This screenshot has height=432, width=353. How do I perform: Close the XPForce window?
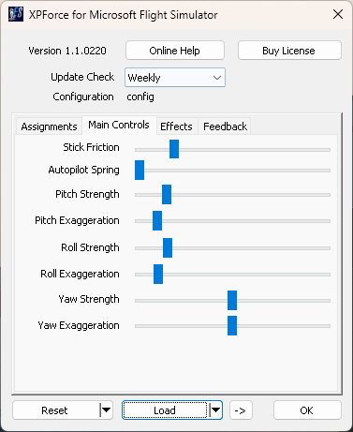tap(338, 14)
